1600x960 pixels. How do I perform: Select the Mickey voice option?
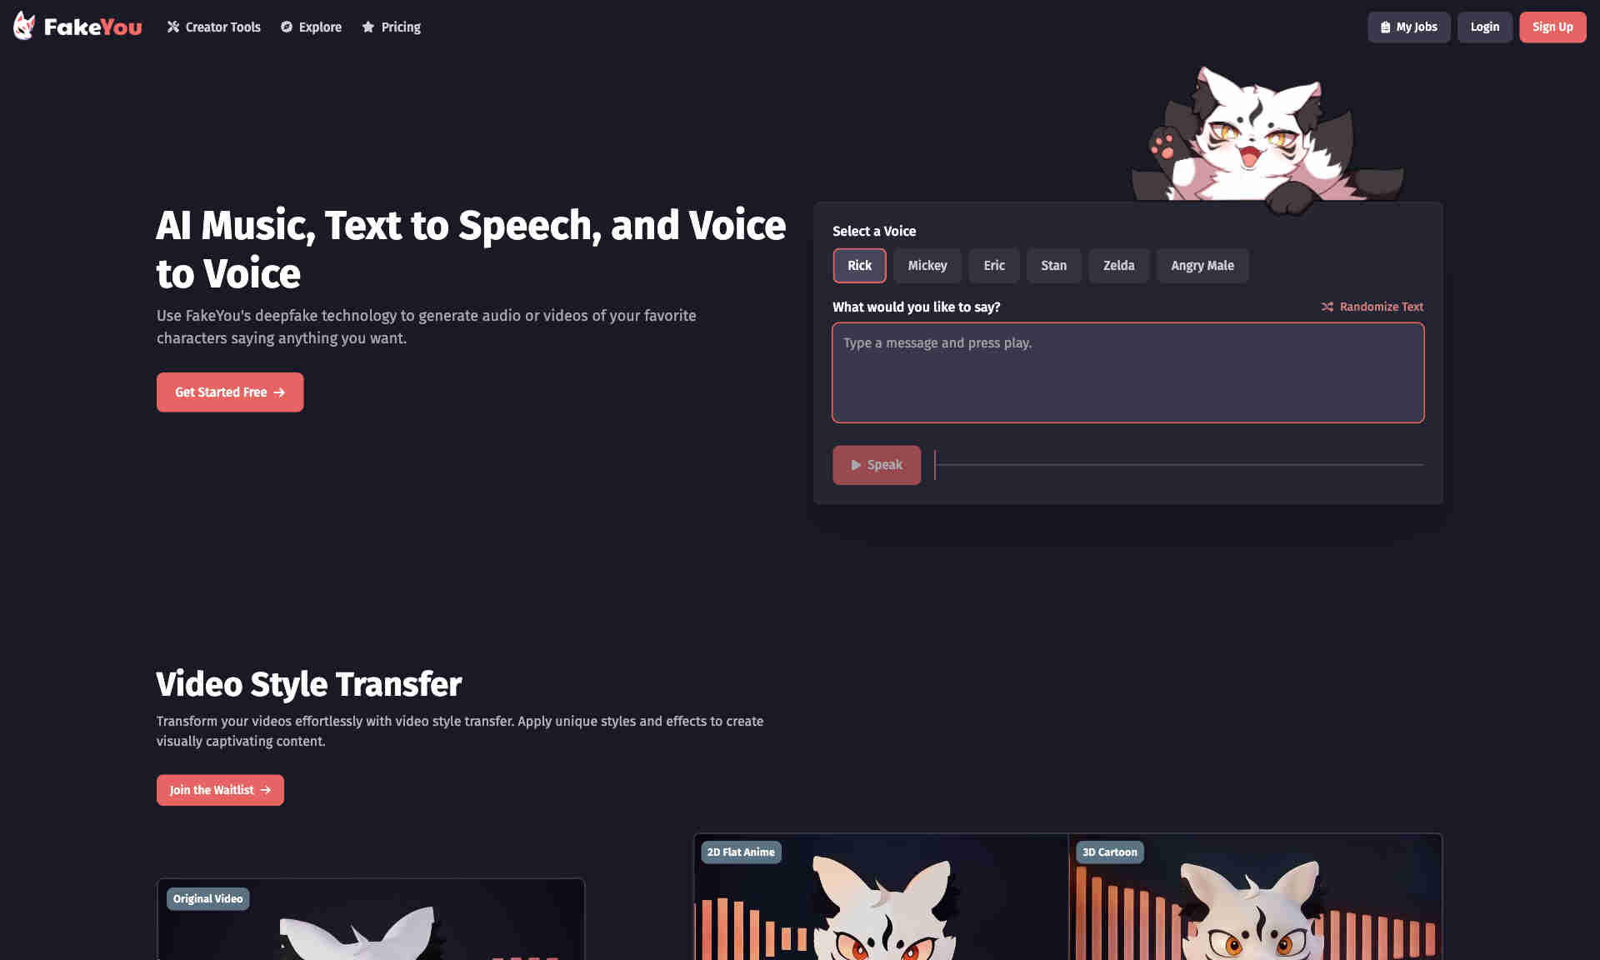point(928,265)
